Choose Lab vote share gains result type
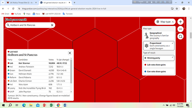This screenshot has width=192, height=108. [x=159, y=65]
